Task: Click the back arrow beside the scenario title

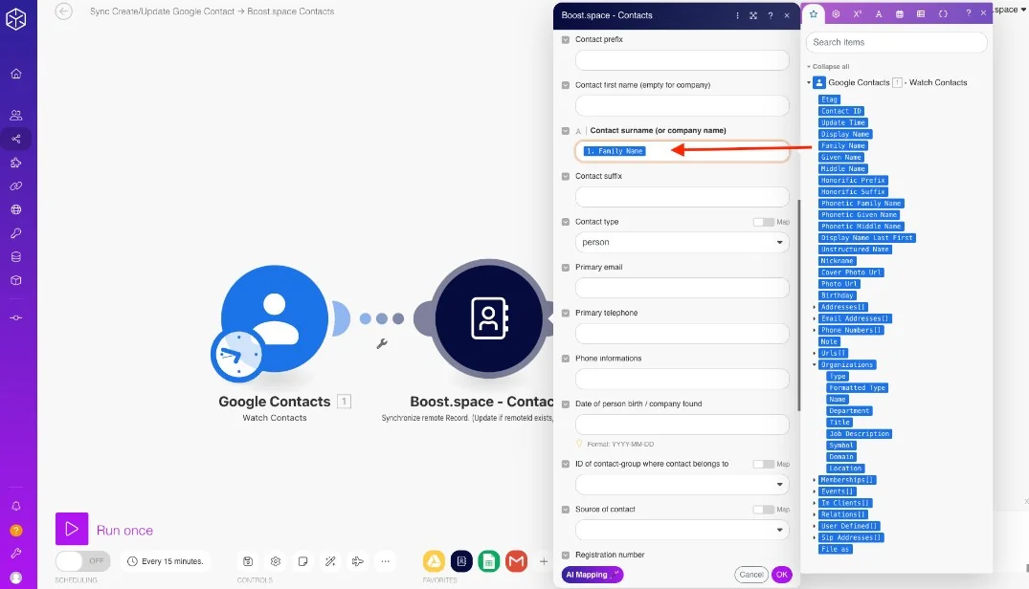Action: coord(64,11)
